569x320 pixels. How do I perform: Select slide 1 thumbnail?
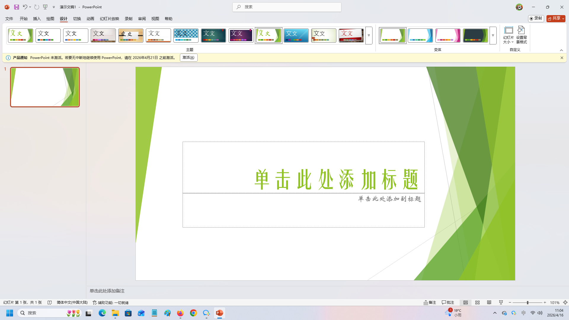pos(45,87)
